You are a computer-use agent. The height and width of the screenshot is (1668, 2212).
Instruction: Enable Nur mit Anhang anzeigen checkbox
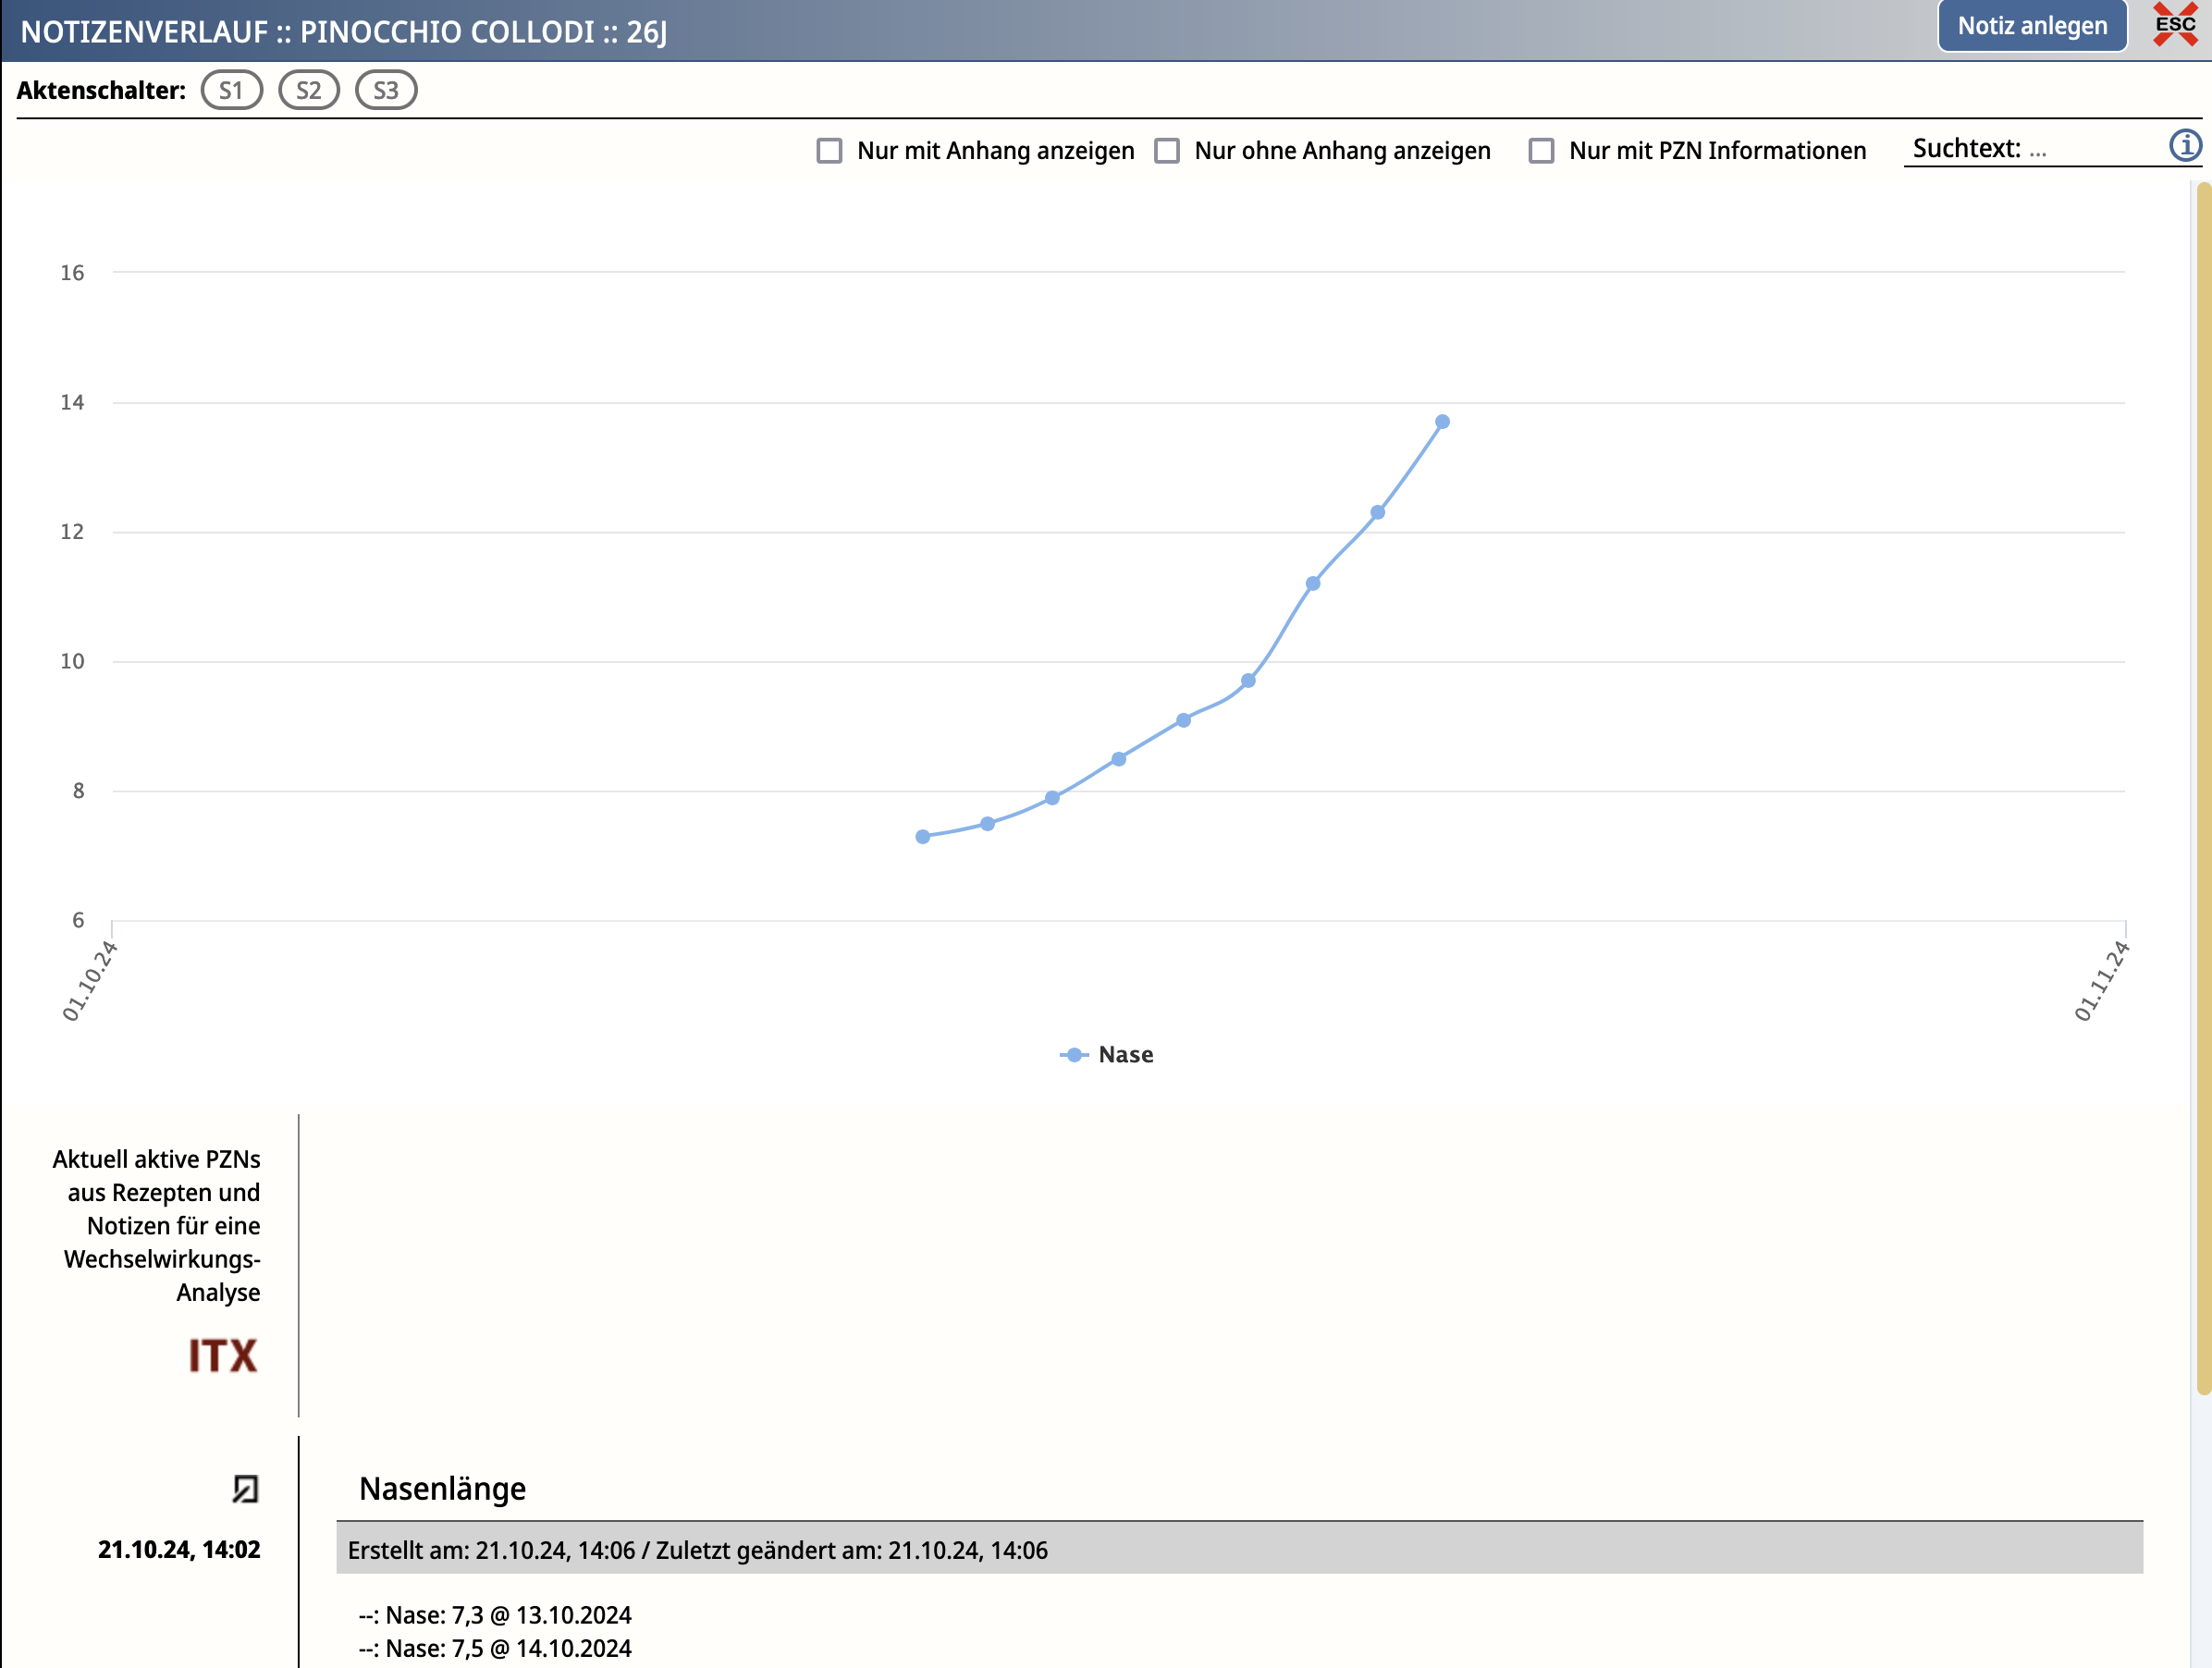pos(829,151)
